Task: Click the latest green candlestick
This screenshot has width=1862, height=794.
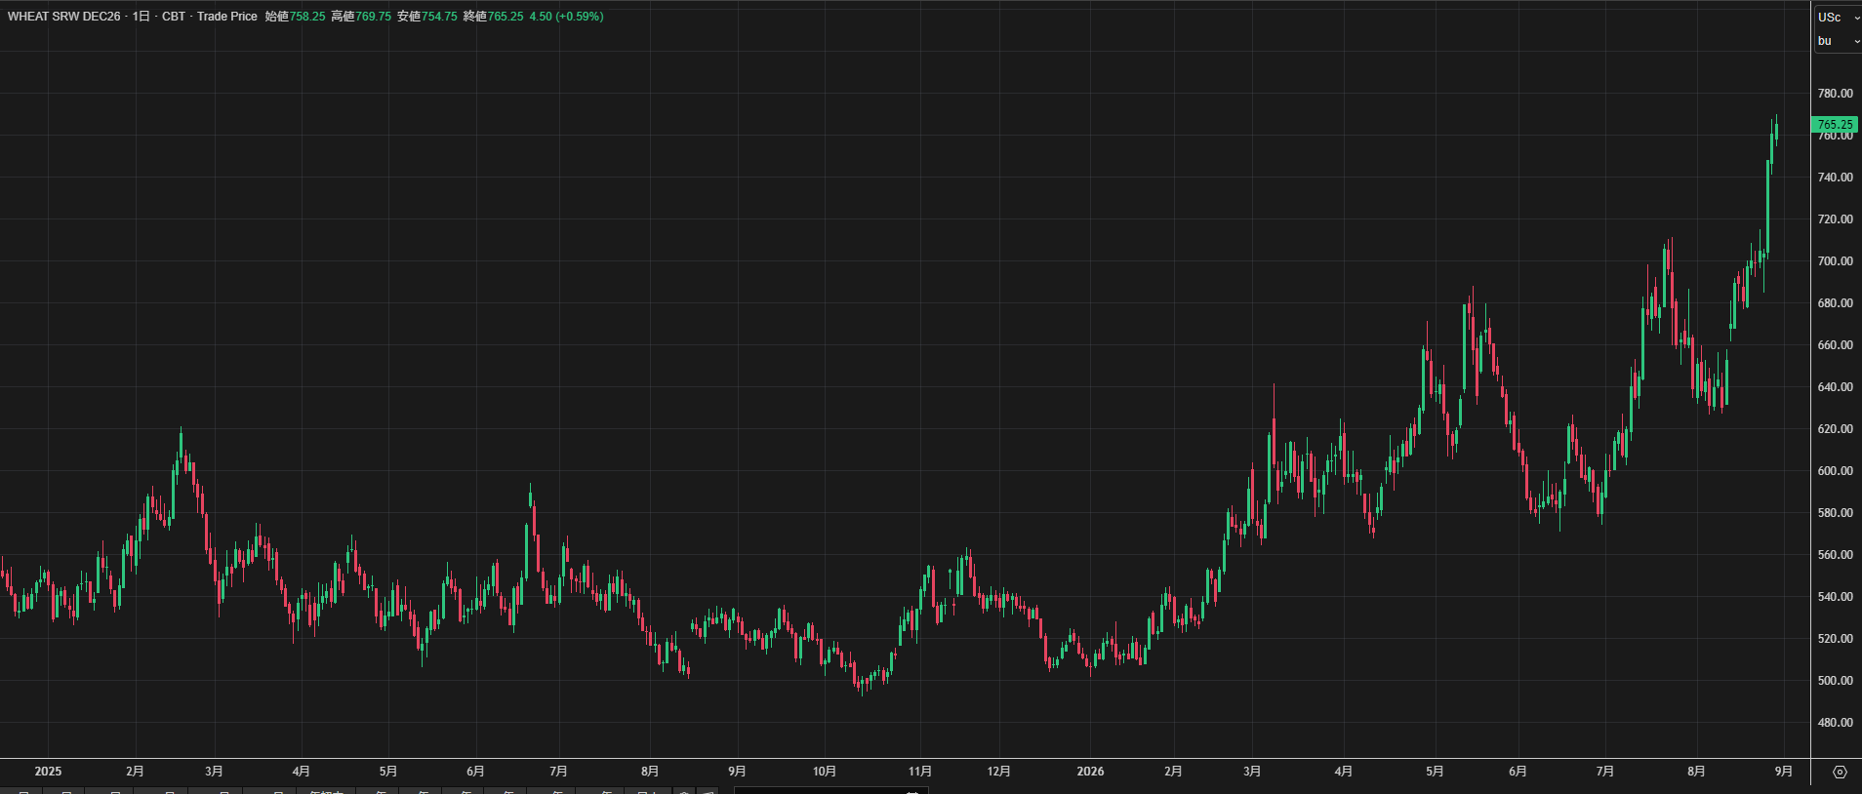Action: (x=1776, y=131)
